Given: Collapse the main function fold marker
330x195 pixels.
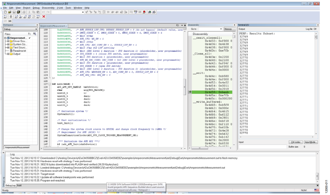Looking at the screenshot, I should pos(50,84).
